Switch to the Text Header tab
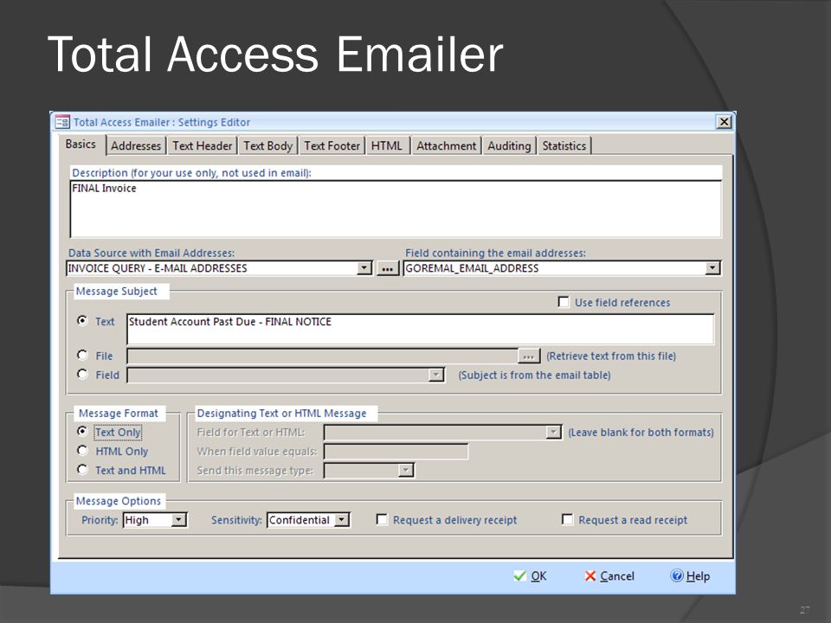 (x=203, y=145)
